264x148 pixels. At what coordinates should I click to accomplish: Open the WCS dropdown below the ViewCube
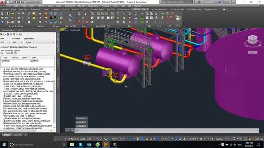(253, 53)
